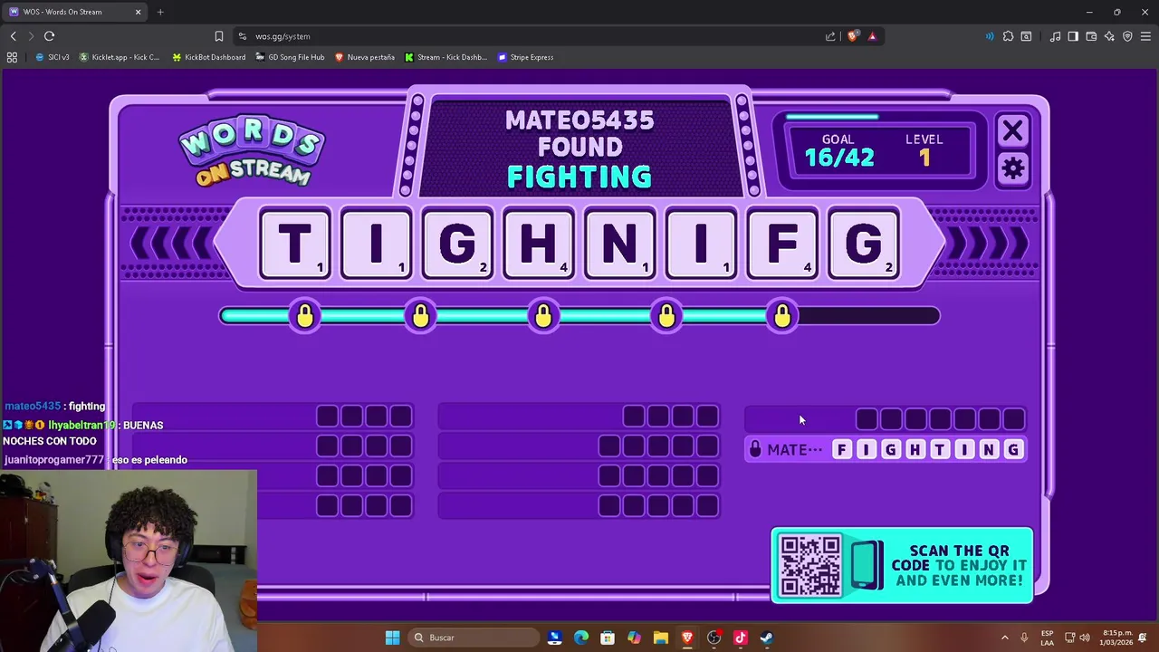
Task: Click the letter tile H
Action: pyautogui.click(x=538, y=244)
